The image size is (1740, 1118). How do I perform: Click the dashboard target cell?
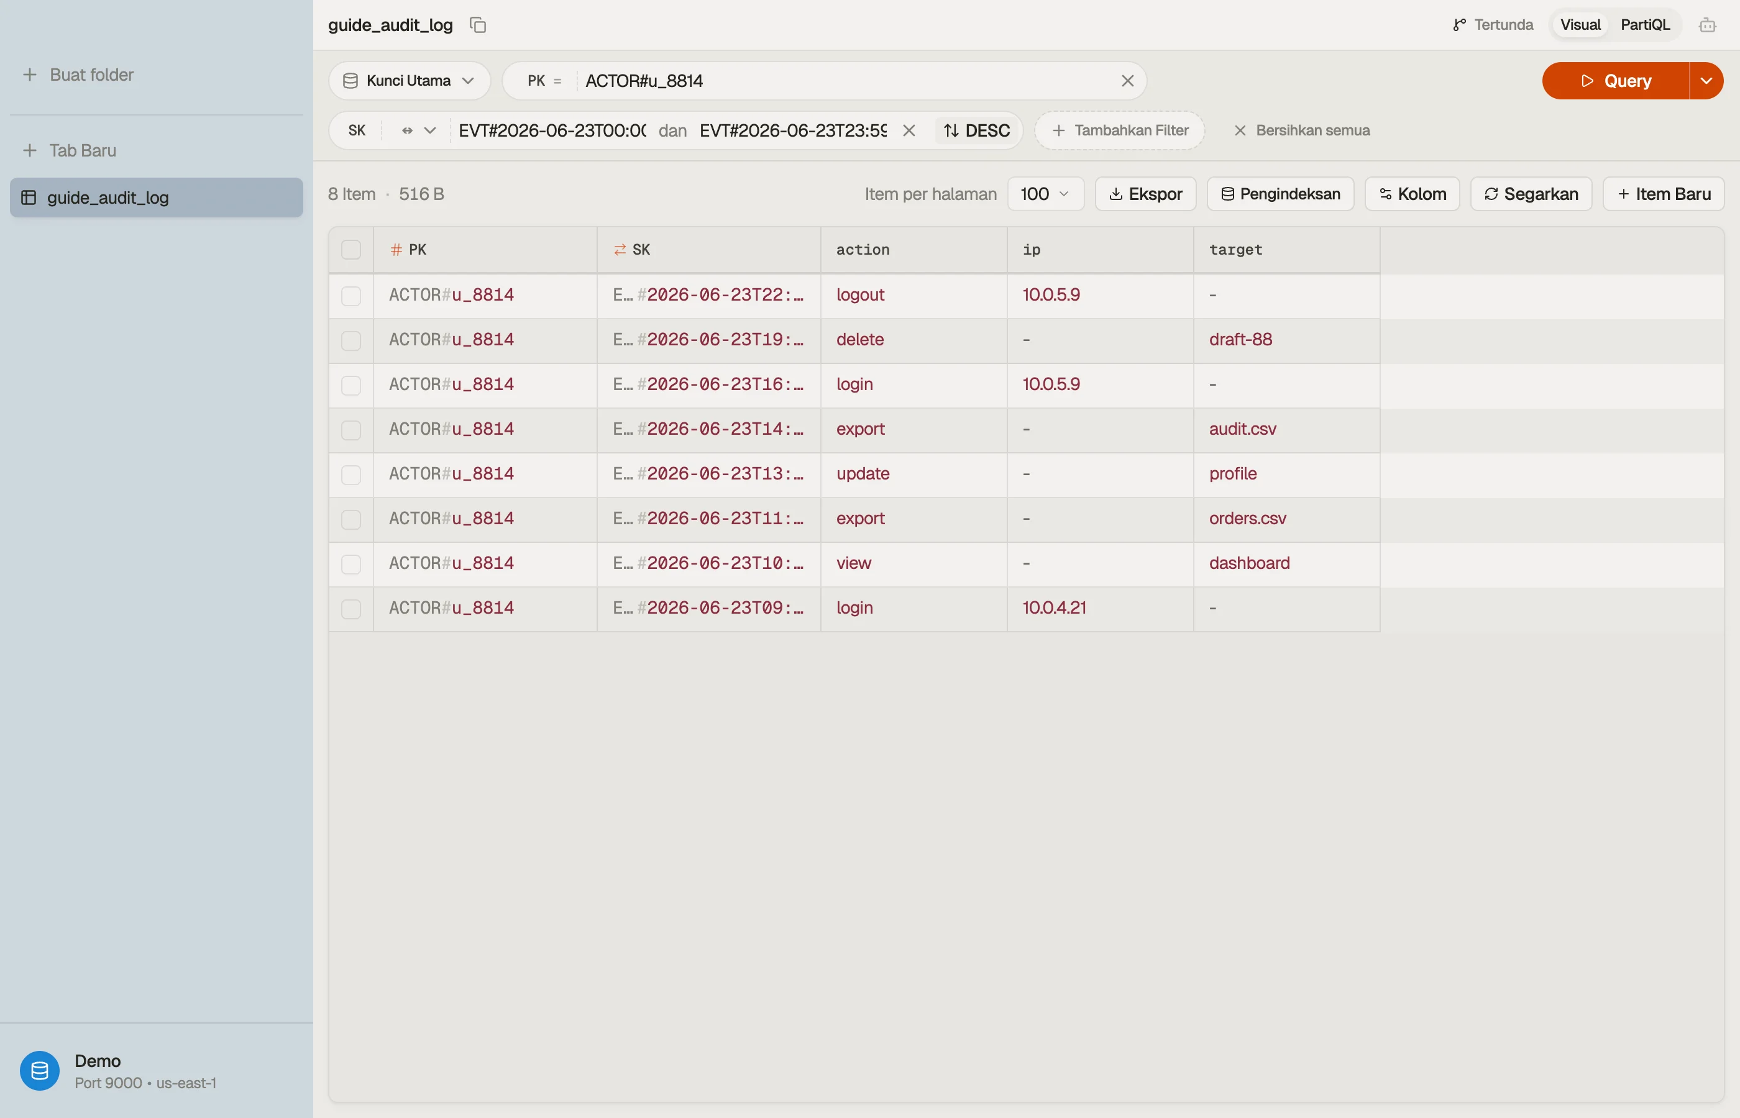(1286, 563)
